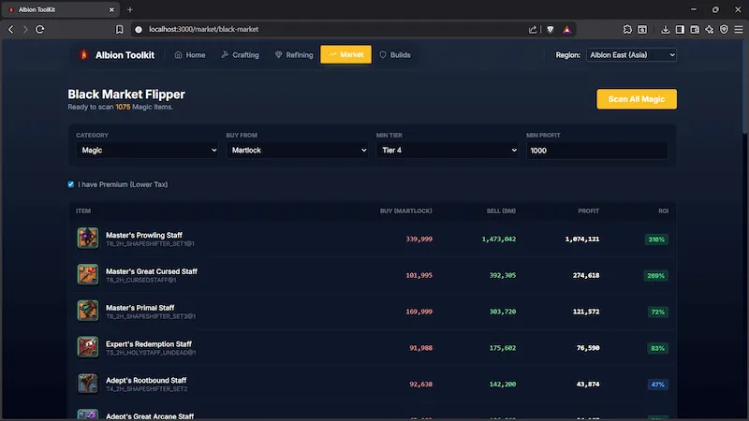Click Adept's Rootbound Staff item icon
The image size is (749, 421).
click(x=88, y=384)
